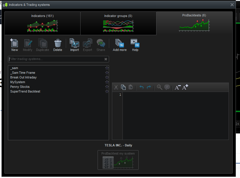Undo last edit in code editor
Image resolution: width=240 pixels, height=178 pixels.
pyautogui.click(x=142, y=87)
